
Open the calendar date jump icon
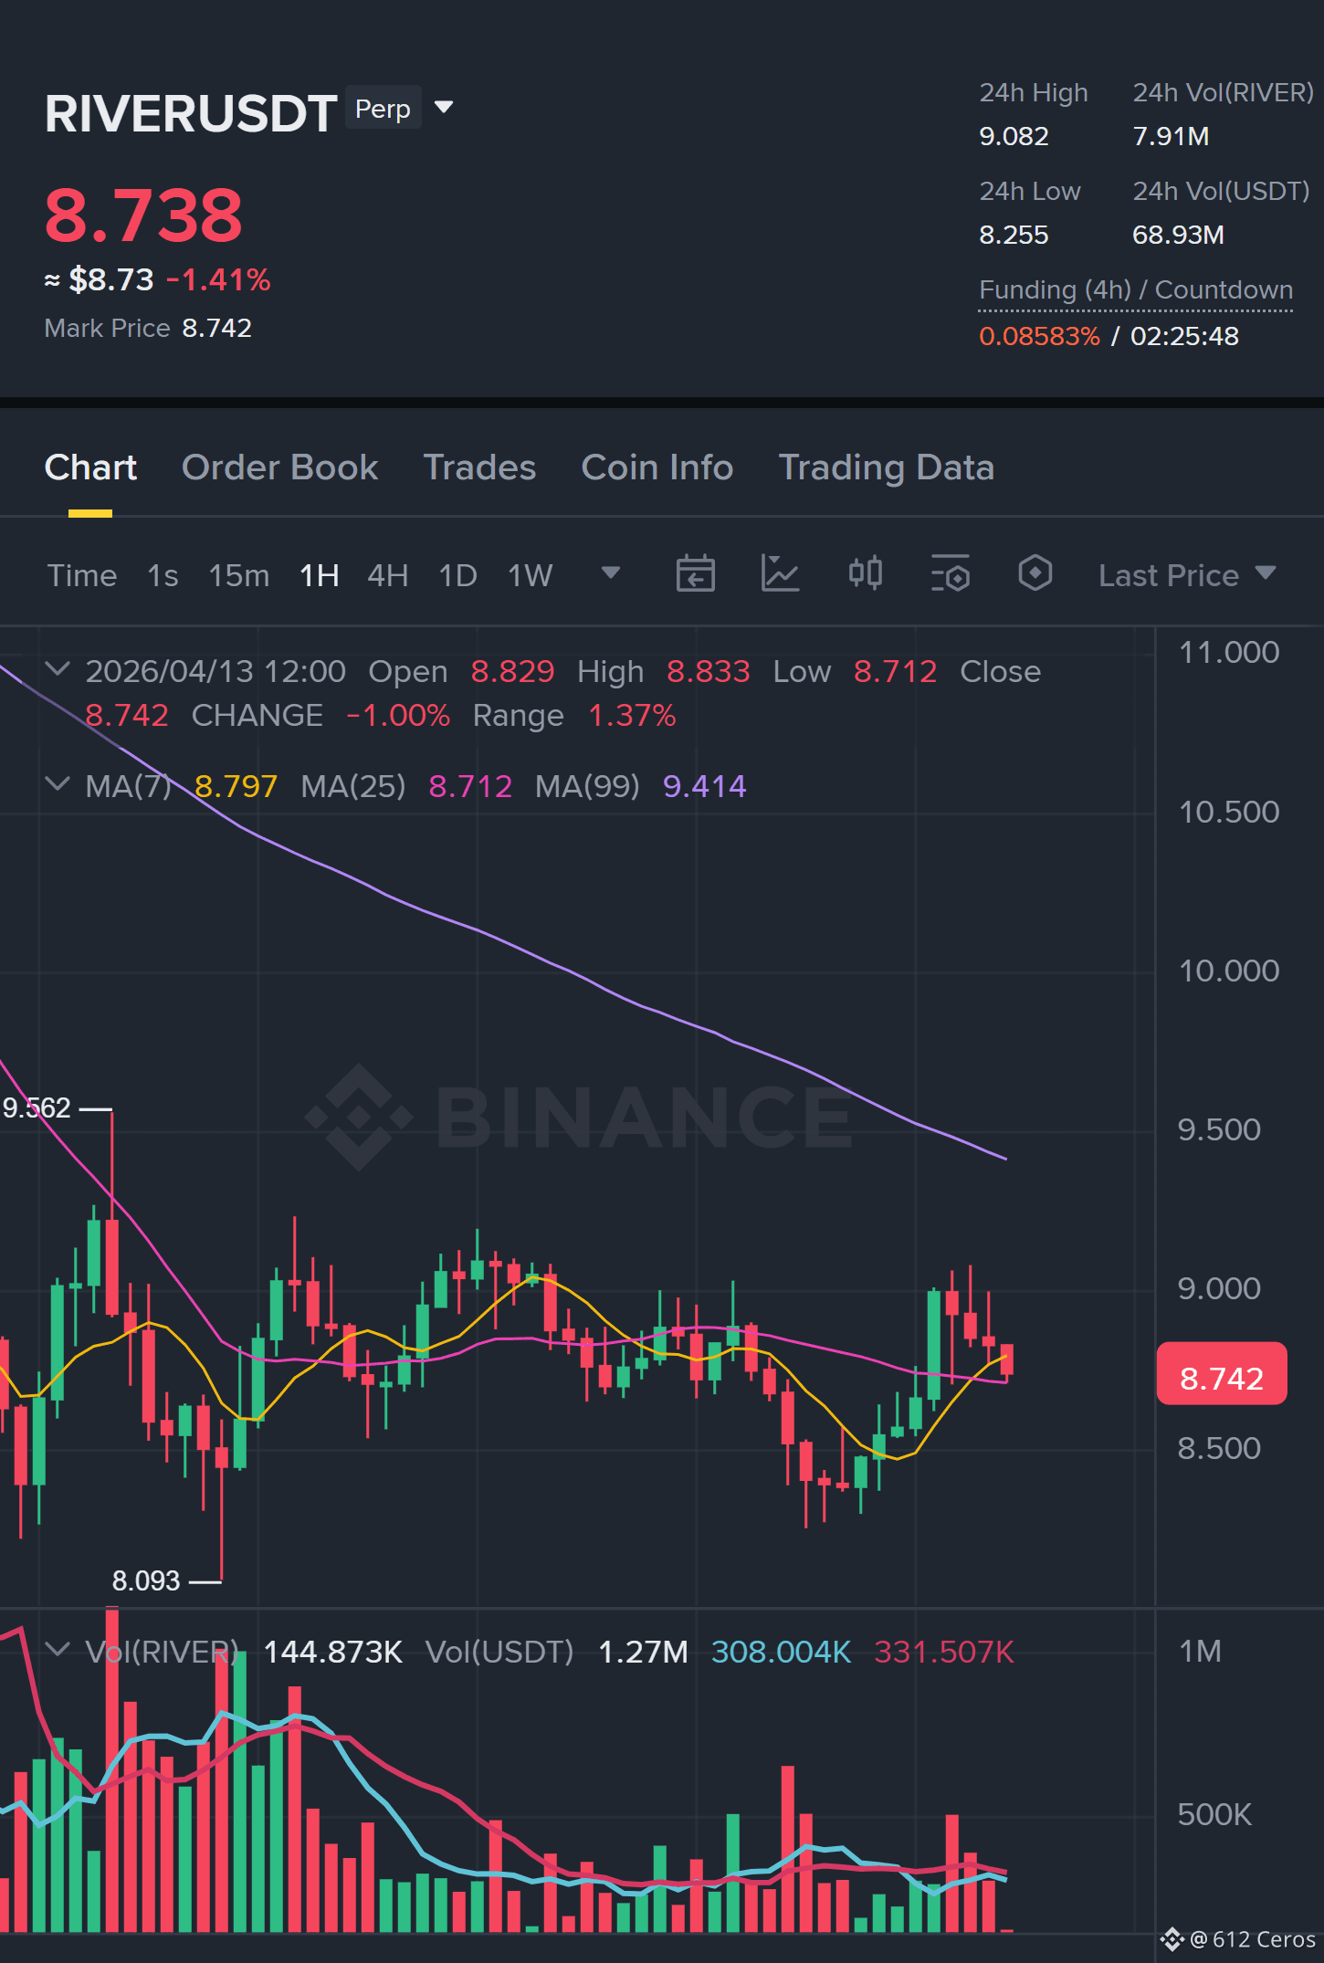point(695,574)
